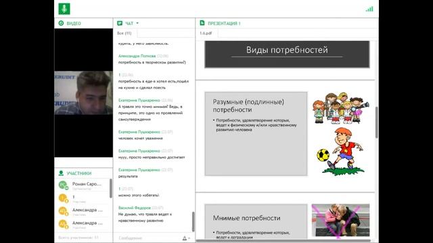Toggle the green microphone button
The width and height of the screenshot is (433, 243).
(64, 9)
